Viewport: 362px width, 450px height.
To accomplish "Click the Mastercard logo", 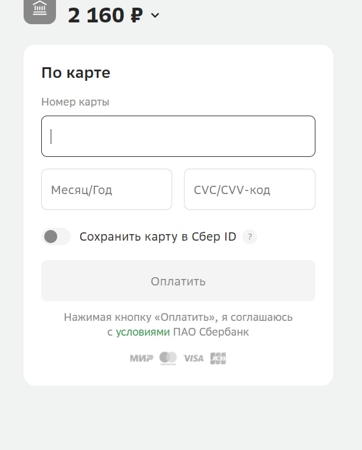I will point(168,358).
